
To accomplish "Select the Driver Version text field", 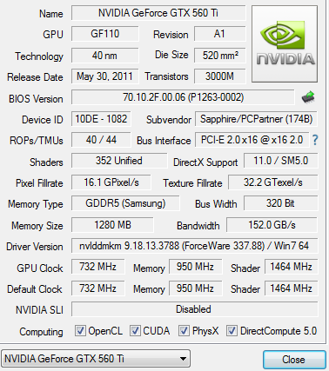I will 194,246.
